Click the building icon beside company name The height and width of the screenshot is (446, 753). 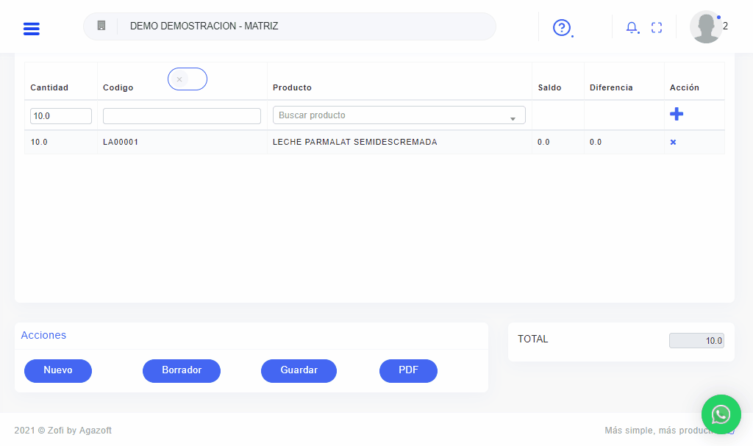[101, 26]
